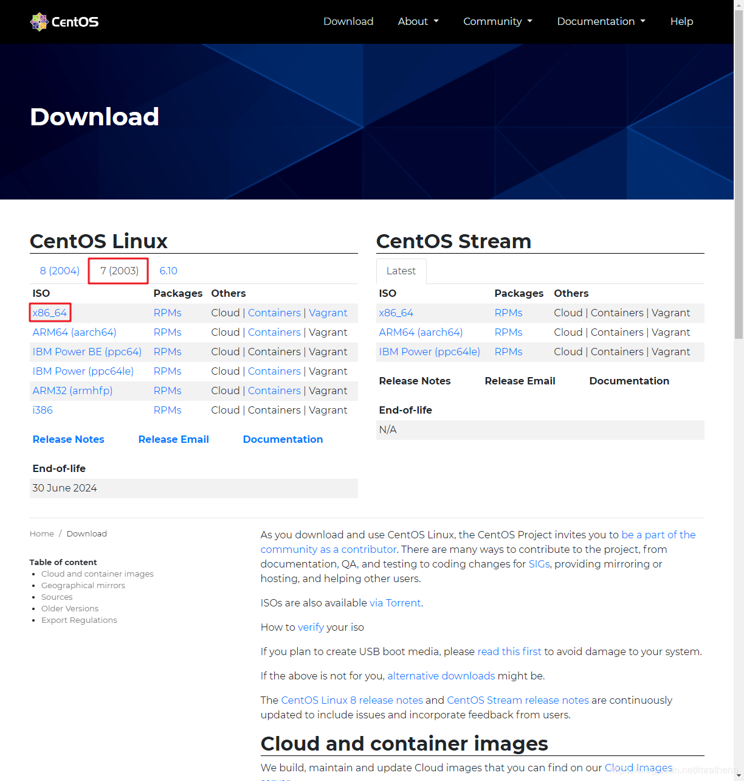Image resolution: width=744 pixels, height=781 pixels.
Task: Open RPMs link in the ARM32 row
Action: coord(167,390)
